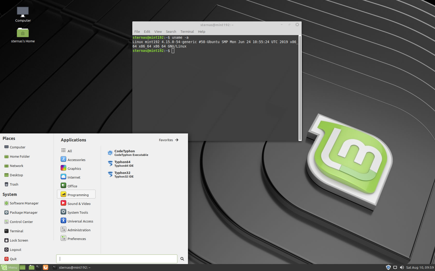Select the Administration category
The width and height of the screenshot is (435, 271).
point(76,230)
